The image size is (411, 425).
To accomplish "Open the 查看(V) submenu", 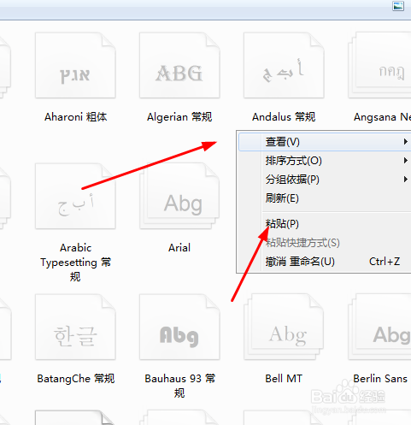I will 325,142.
